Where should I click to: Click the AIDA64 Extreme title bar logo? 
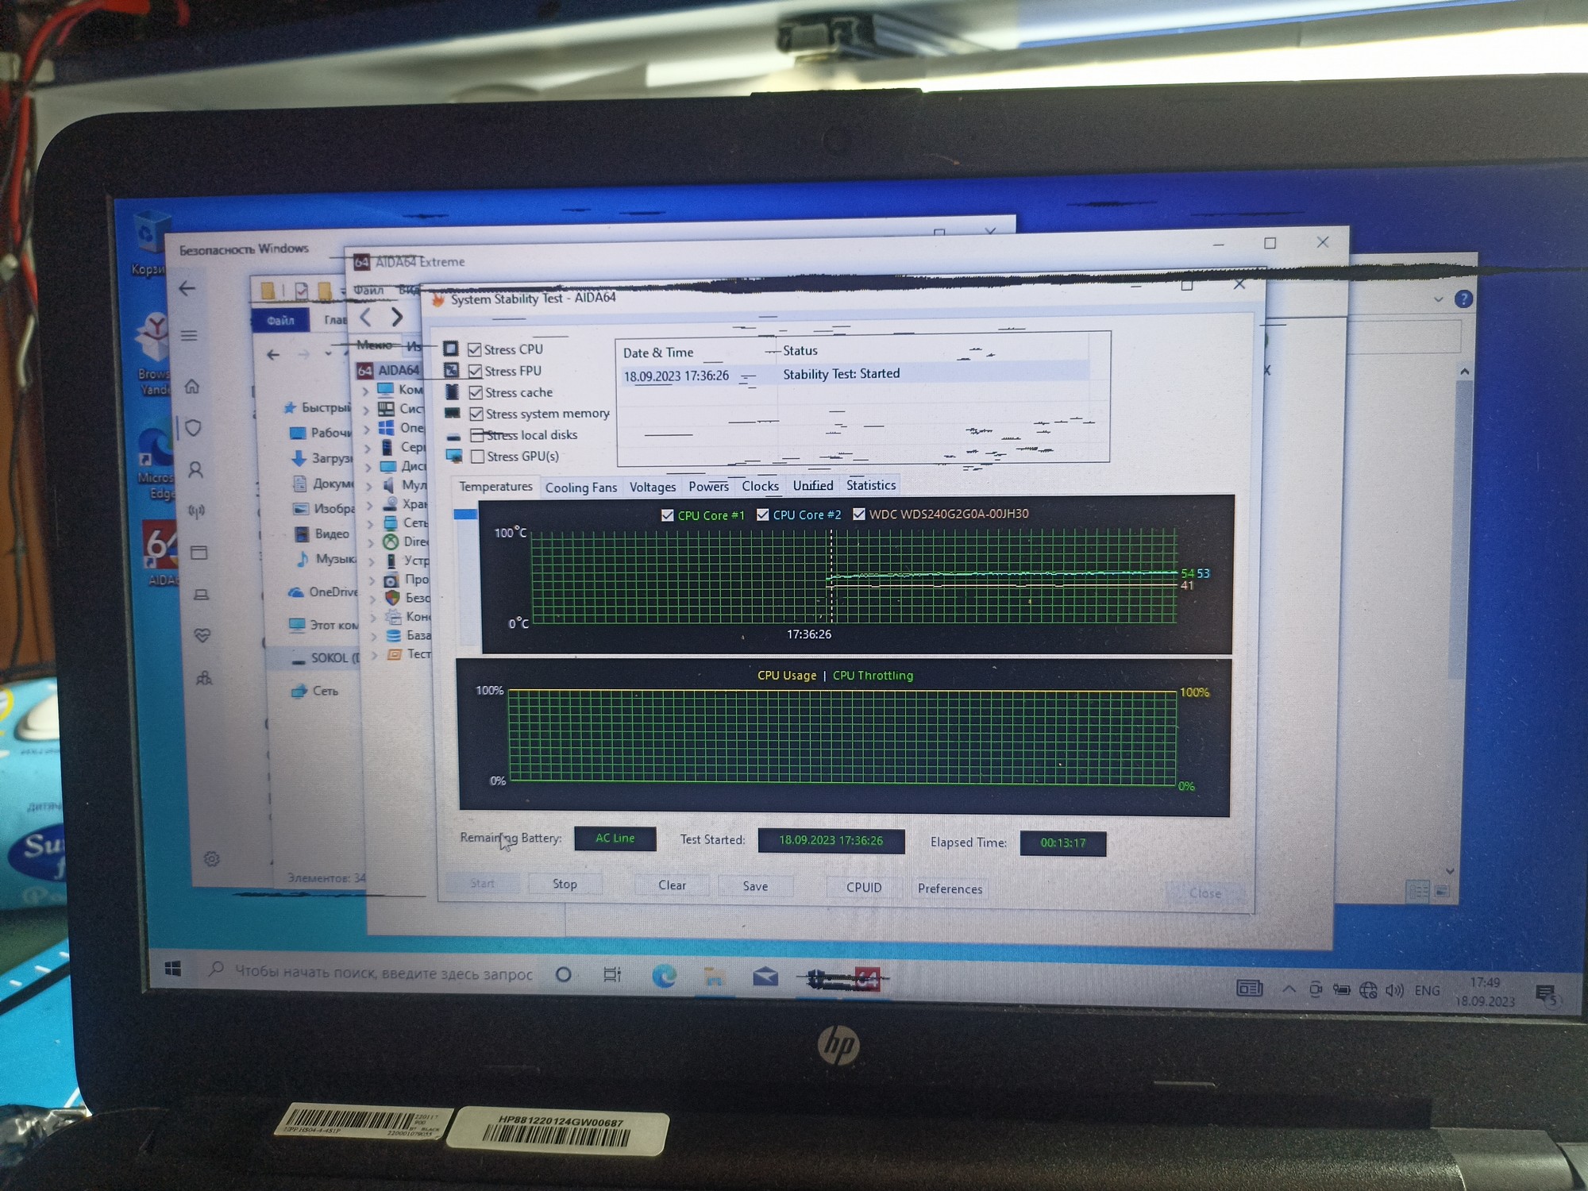pos(362,261)
